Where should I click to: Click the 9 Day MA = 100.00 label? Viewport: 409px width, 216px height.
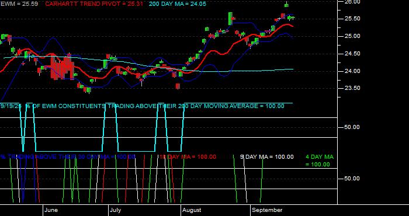(x=266, y=157)
